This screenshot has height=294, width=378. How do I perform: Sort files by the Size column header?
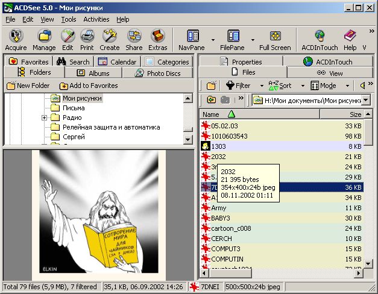(x=342, y=114)
